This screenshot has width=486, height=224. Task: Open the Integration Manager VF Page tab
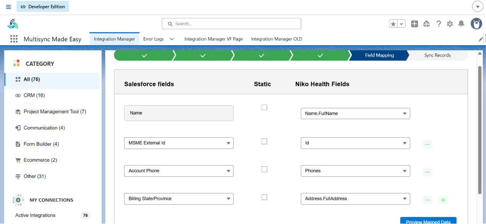[213, 39]
